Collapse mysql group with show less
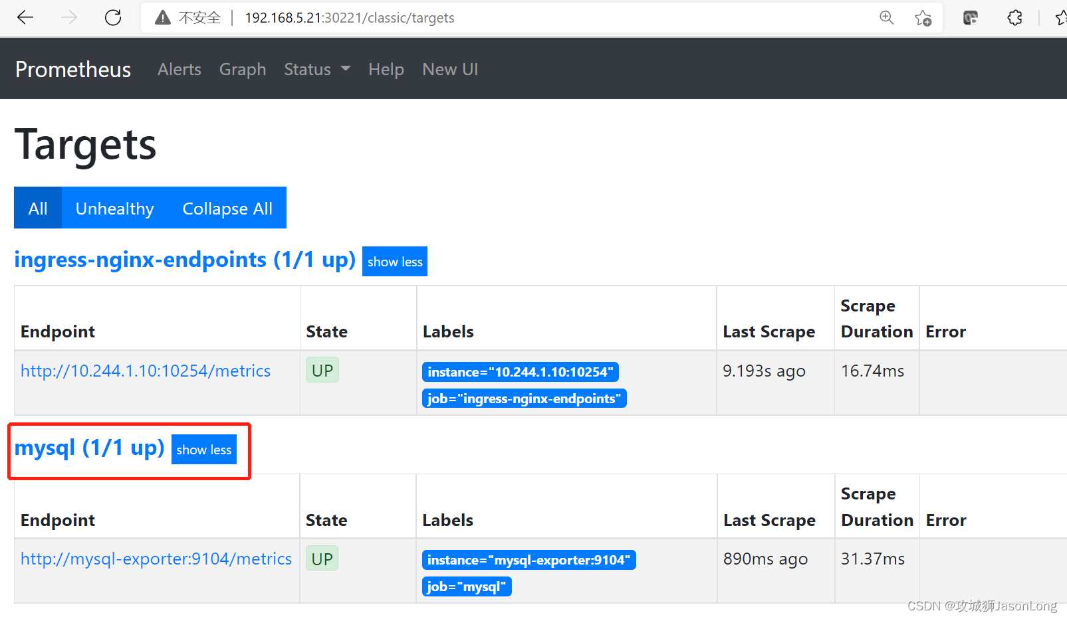This screenshot has height=619, width=1067. [x=204, y=450]
